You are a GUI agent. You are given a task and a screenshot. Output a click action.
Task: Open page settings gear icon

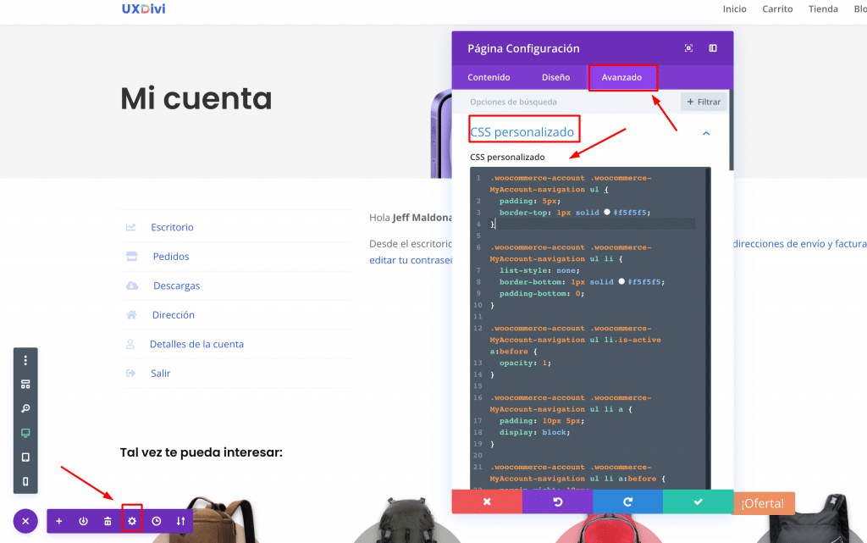[x=132, y=521]
